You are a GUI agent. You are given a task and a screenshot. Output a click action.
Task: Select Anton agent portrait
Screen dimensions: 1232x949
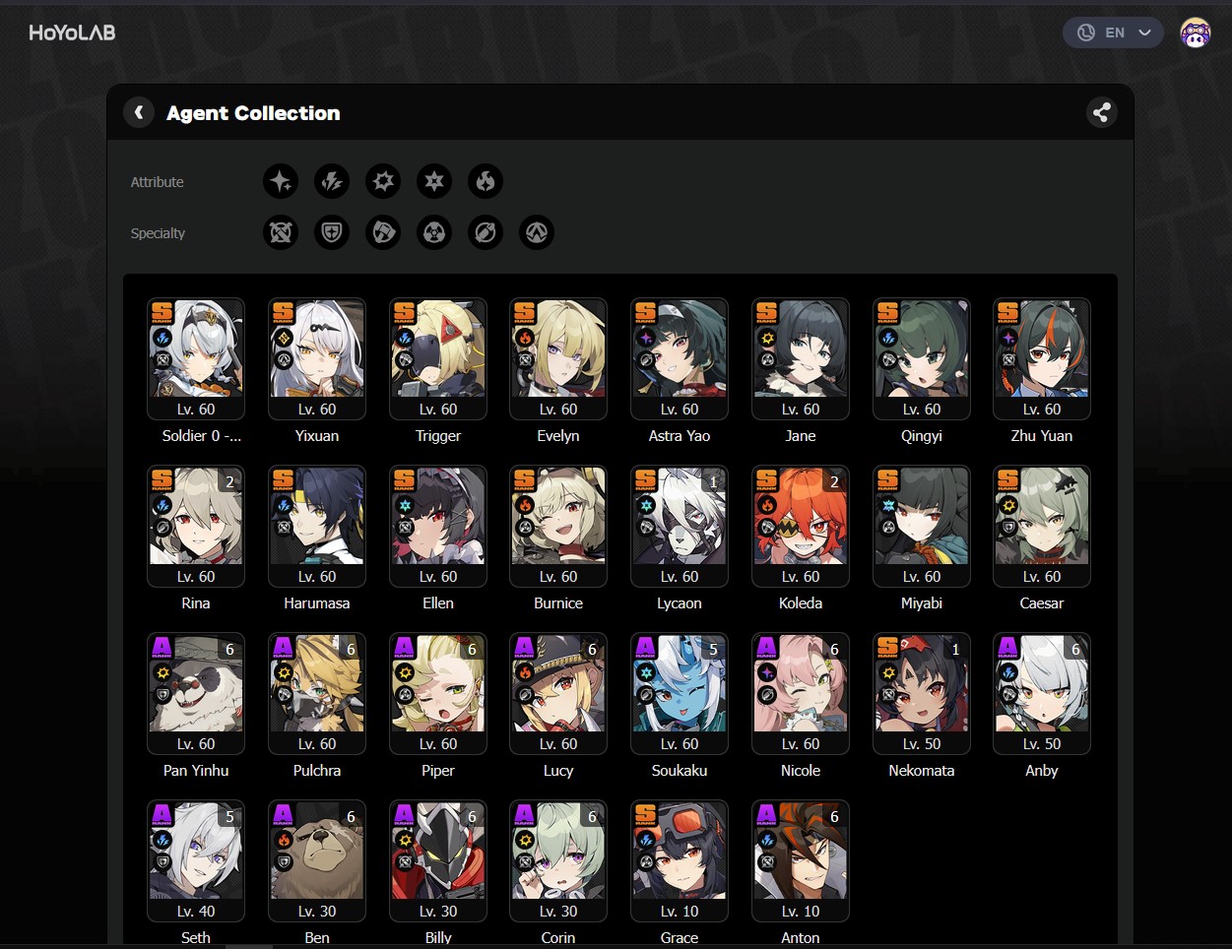801,861
